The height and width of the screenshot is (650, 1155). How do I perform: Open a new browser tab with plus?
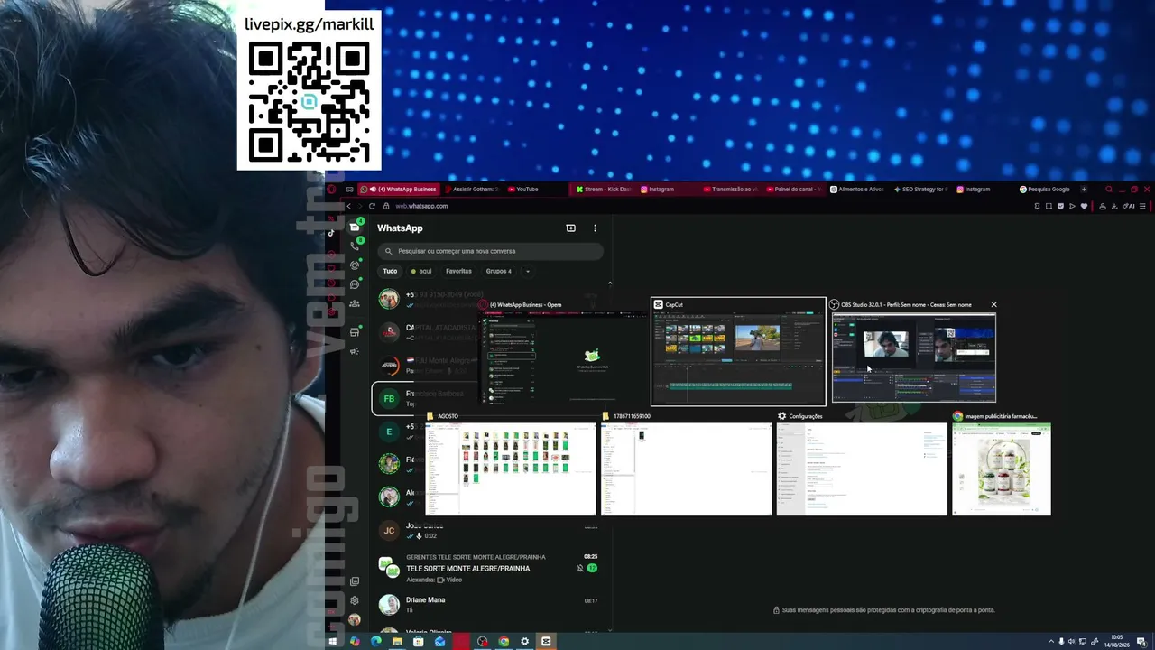point(1084,190)
